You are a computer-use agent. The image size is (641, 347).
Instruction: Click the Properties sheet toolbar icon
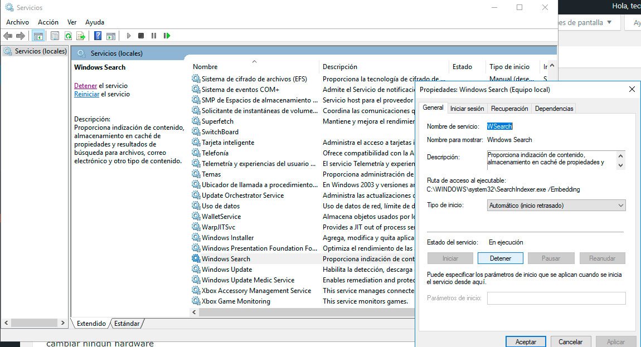55,36
